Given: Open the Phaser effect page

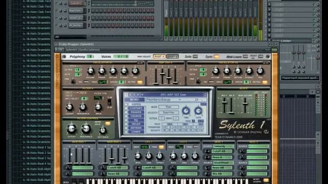Looking at the screenshot, I should pos(136,112).
